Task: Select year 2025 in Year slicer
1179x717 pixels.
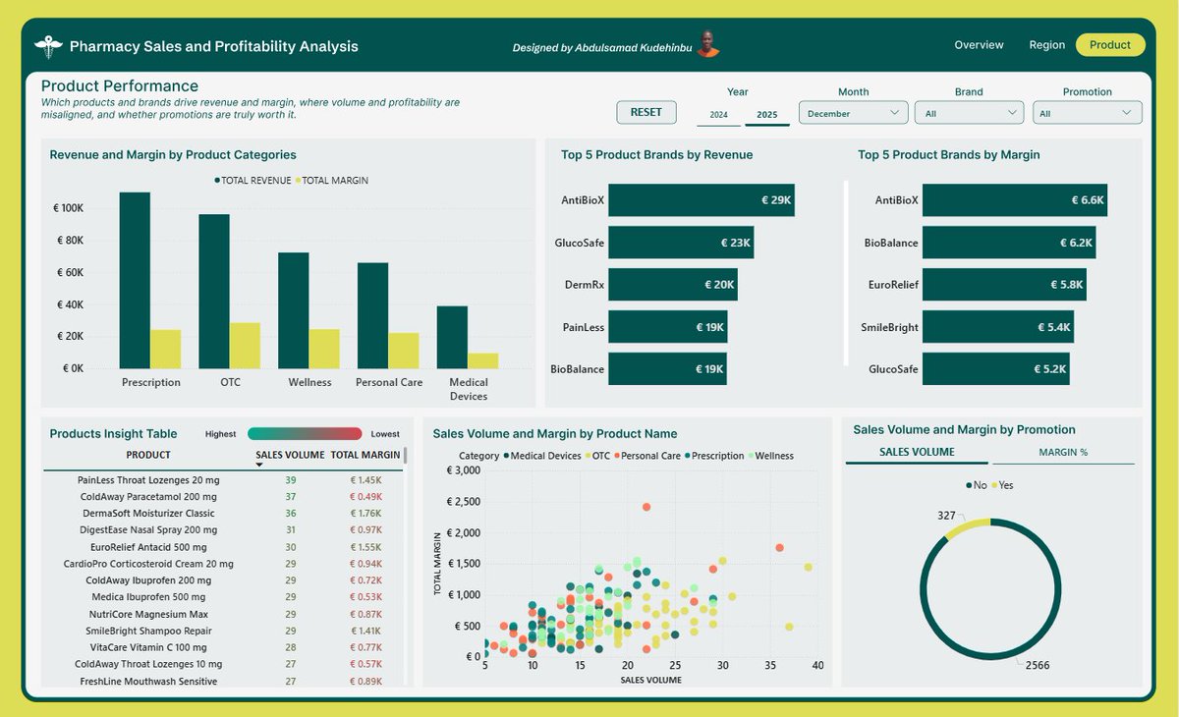Action: point(767,115)
